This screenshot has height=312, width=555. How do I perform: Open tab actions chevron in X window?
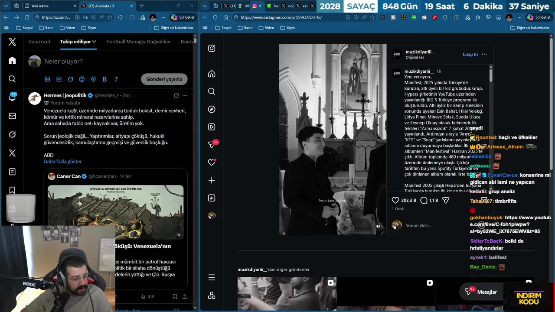point(6,6)
